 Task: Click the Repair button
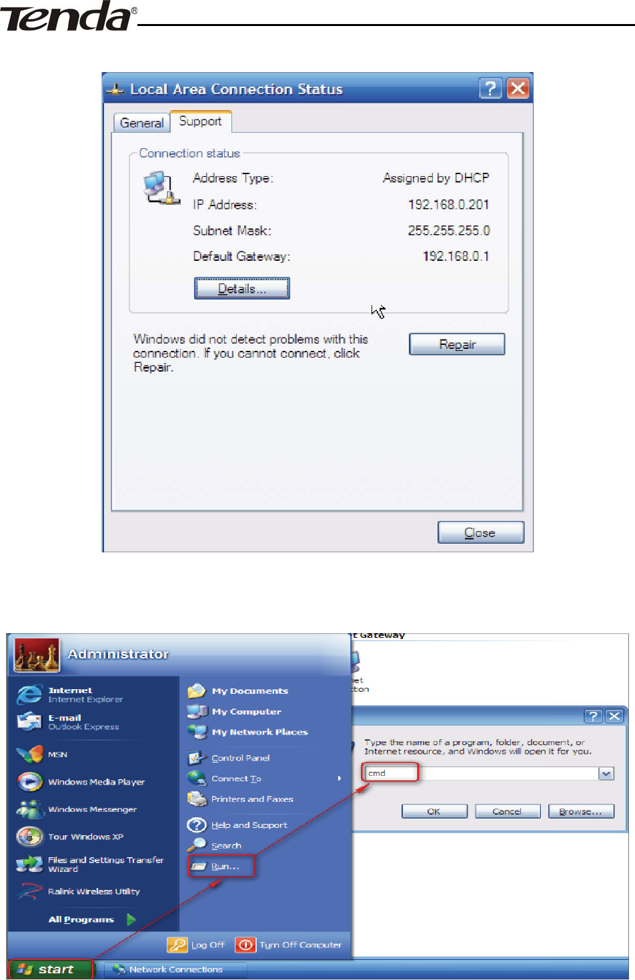pyautogui.click(x=457, y=344)
